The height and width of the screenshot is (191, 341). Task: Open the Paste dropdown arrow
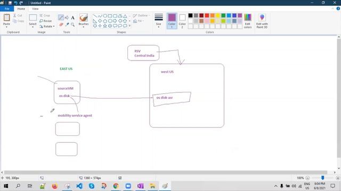tap(7, 27)
